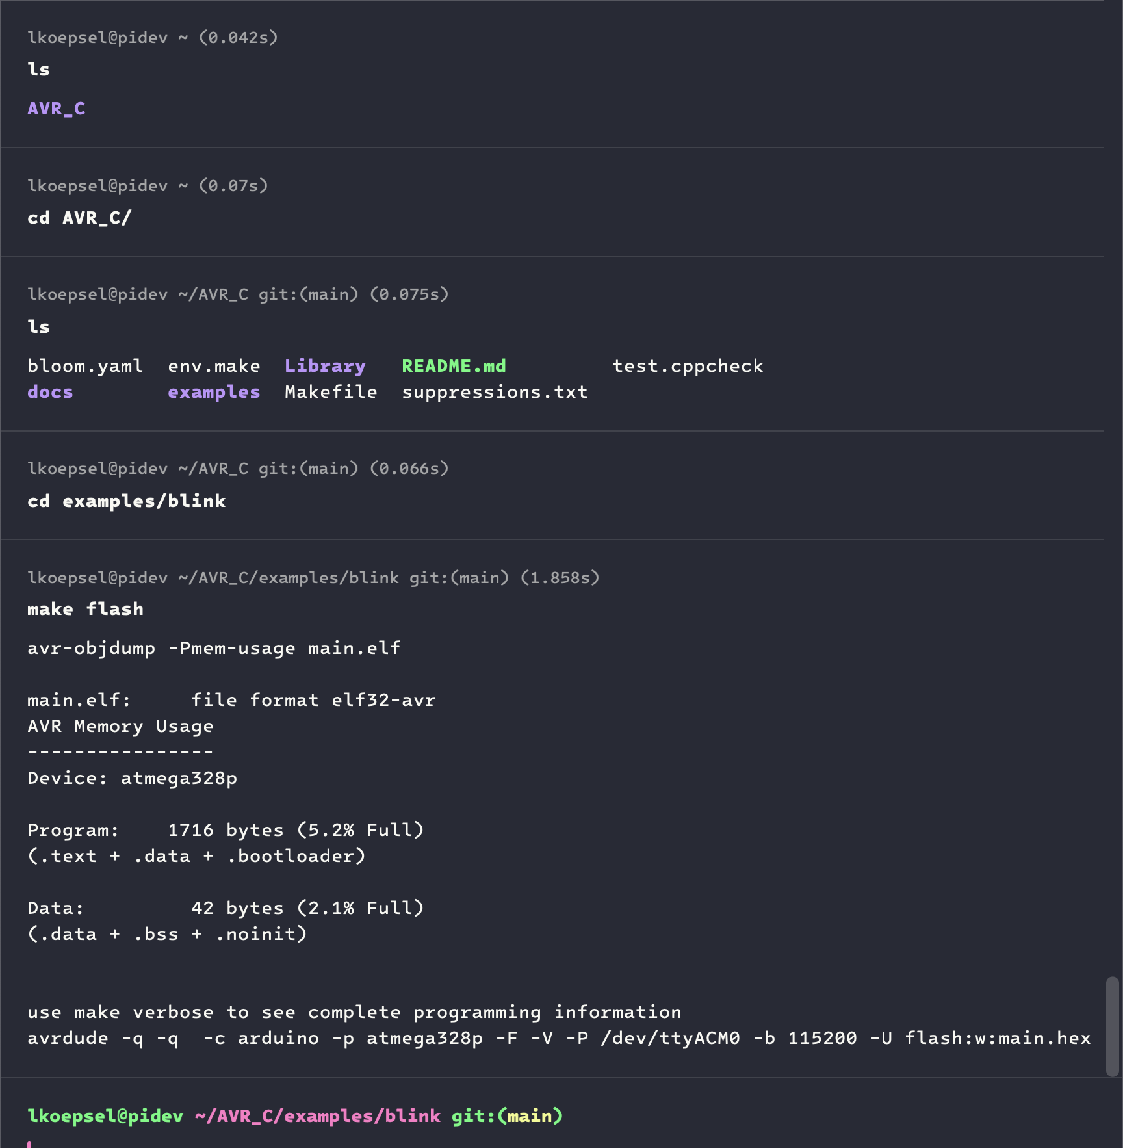Click the suppressions.txt file name
This screenshot has height=1148, width=1123.
pos(495,393)
